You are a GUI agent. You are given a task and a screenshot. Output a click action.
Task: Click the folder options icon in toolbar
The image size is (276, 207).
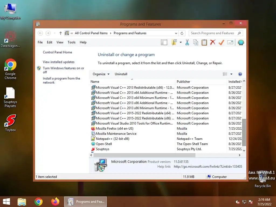tap(174, 42)
